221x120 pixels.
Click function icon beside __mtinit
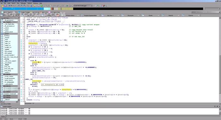2,39
